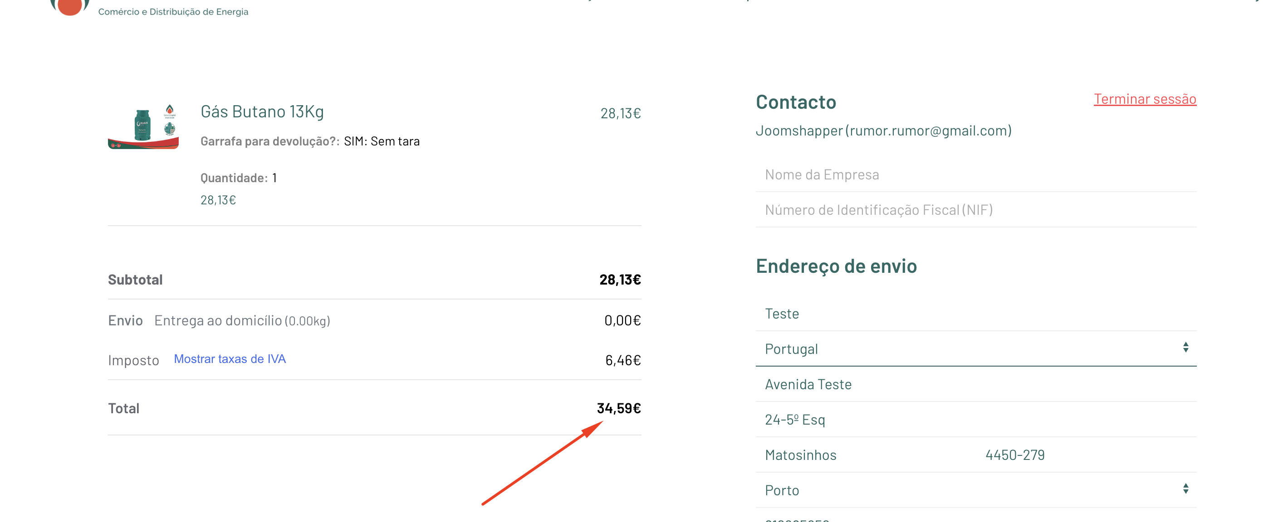Open the Gás Butano 13Kg product link

262,111
